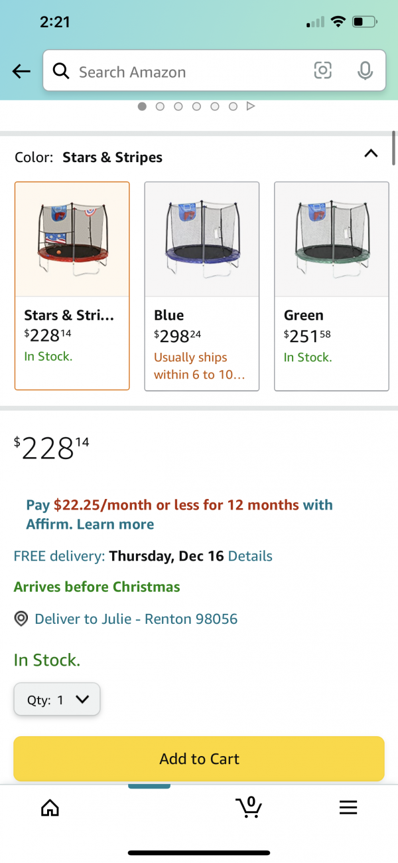Tap the microphone voice search icon
Screen dimensions: 398x863
tap(365, 71)
